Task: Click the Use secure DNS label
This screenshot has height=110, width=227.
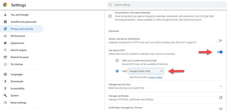Action: click(x=116, y=50)
